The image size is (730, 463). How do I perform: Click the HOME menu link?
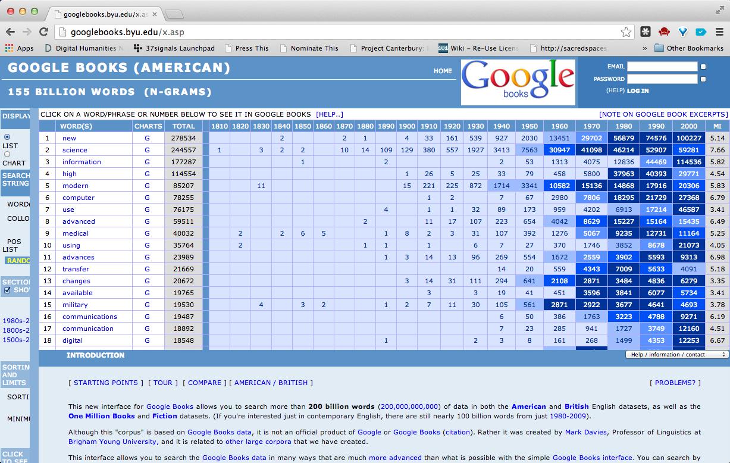tap(443, 71)
